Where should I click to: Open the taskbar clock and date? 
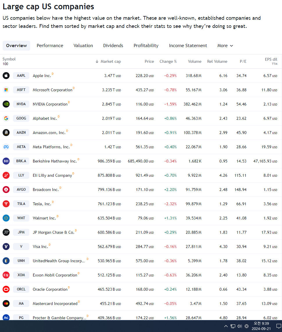[261, 326]
